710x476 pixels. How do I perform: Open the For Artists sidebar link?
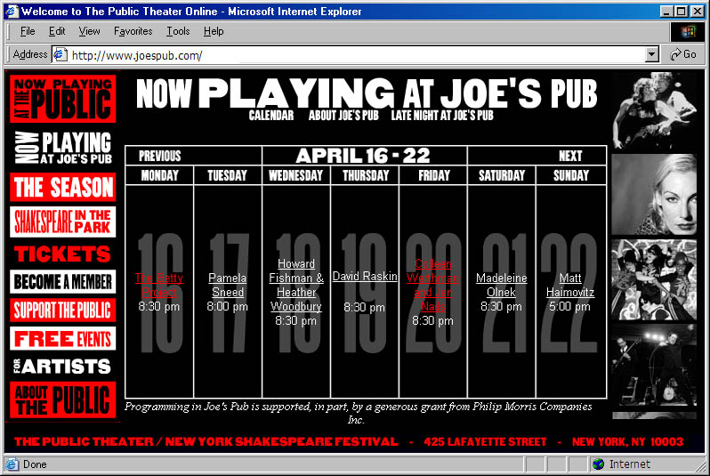tap(62, 367)
